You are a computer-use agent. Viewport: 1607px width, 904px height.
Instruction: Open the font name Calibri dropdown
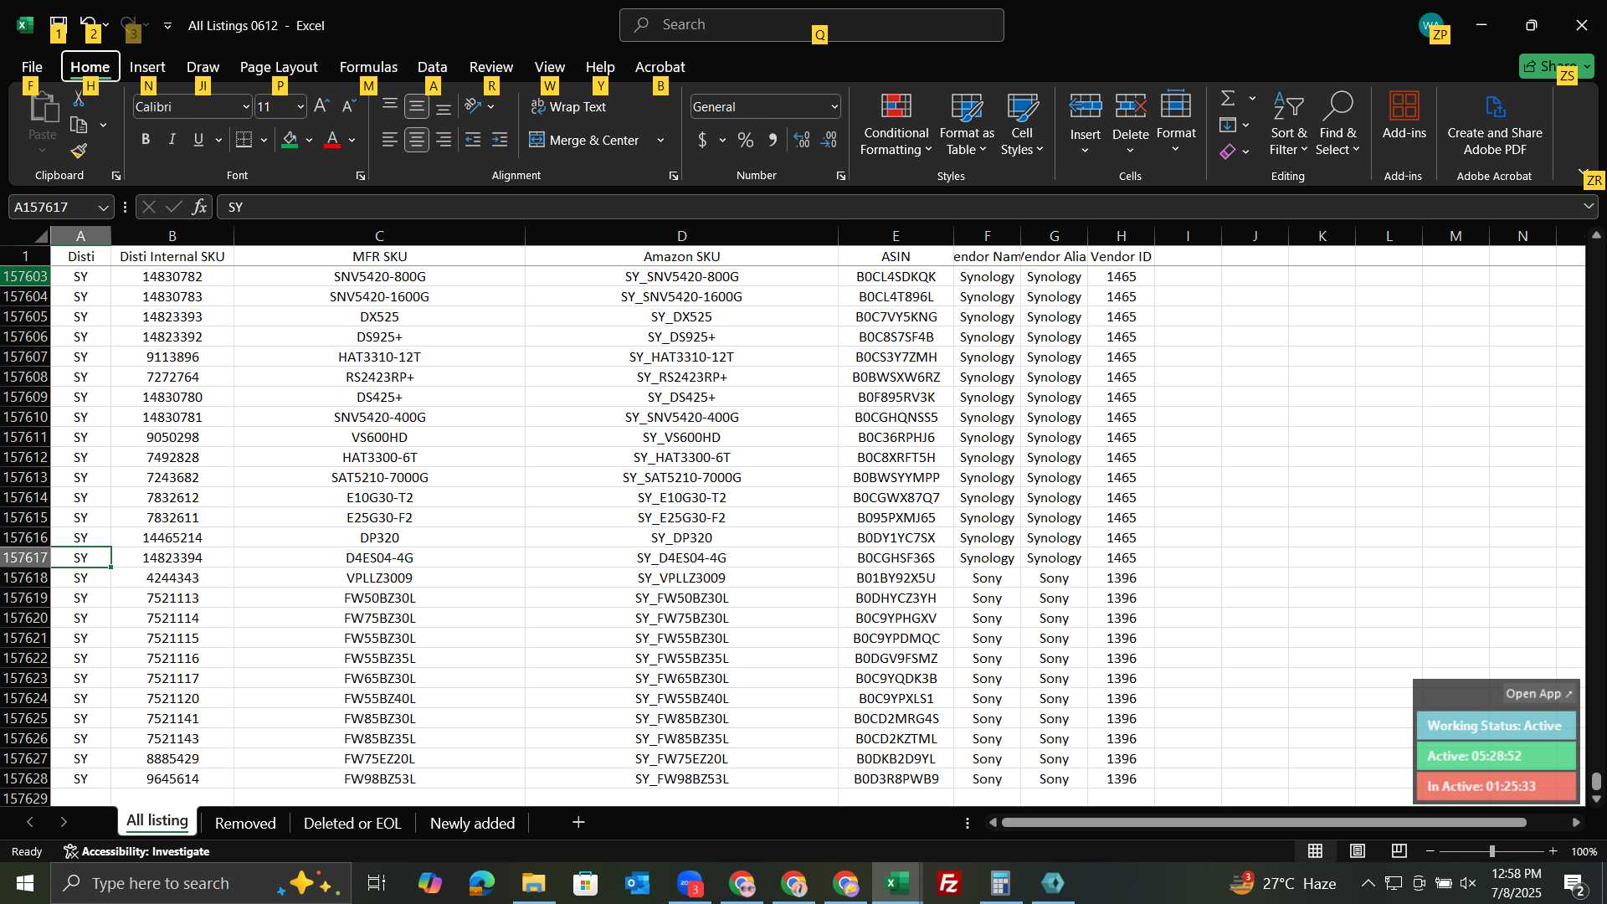246,107
